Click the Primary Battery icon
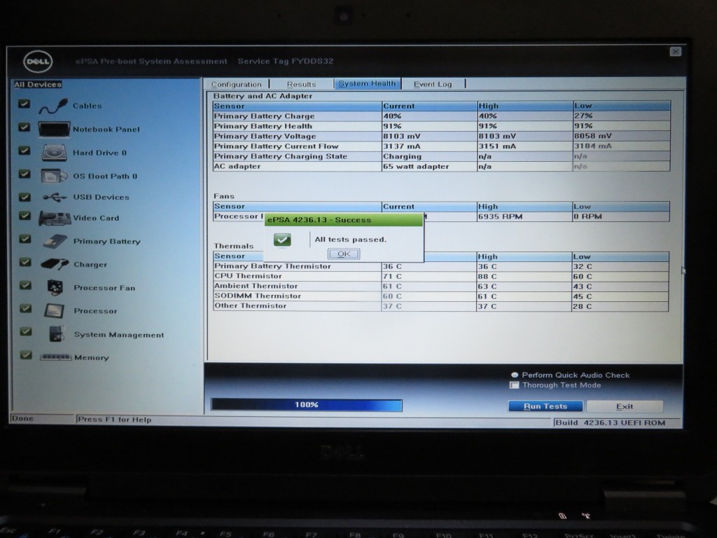This screenshot has height=538, width=717. click(55, 241)
